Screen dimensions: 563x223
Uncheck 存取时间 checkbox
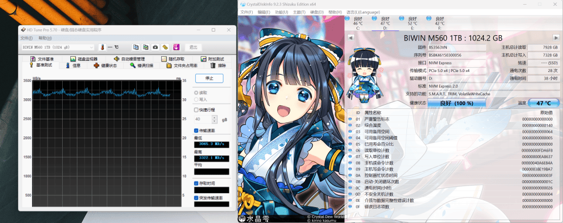tap(196, 183)
